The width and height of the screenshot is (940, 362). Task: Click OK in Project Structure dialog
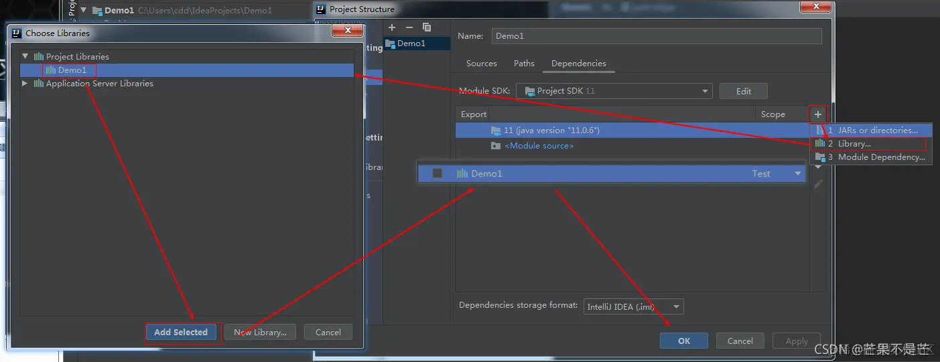click(684, 341)
